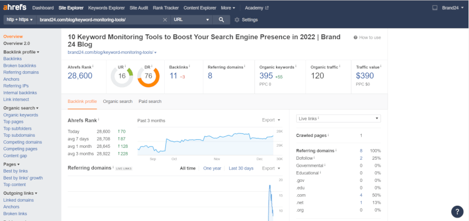Open Competing domains report

click(x=23, y=142)
